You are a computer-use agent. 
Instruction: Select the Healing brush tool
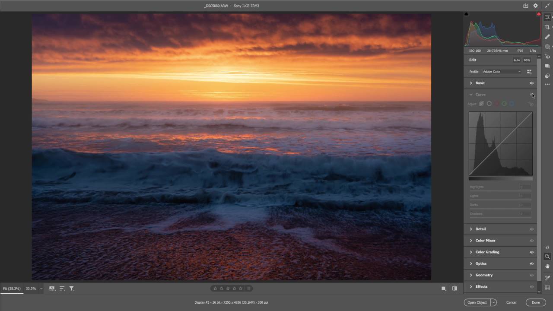547,37
